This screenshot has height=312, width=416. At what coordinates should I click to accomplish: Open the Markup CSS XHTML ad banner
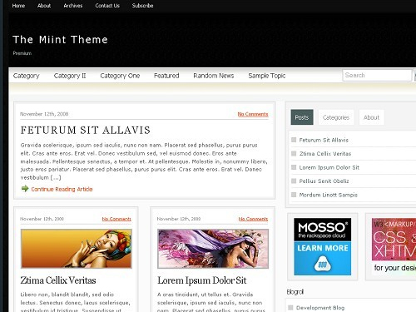tap(394, 246)
